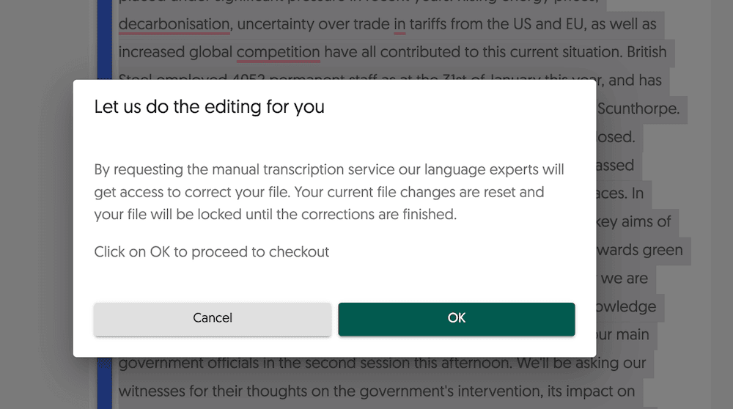Screen dimensions: 733x409
Task: Pick the underlined word "in" before tariffs
Action: coord(399,24)
